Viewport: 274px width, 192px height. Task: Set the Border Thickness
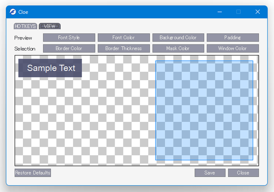pyautogui.click(x=124, y=49)
